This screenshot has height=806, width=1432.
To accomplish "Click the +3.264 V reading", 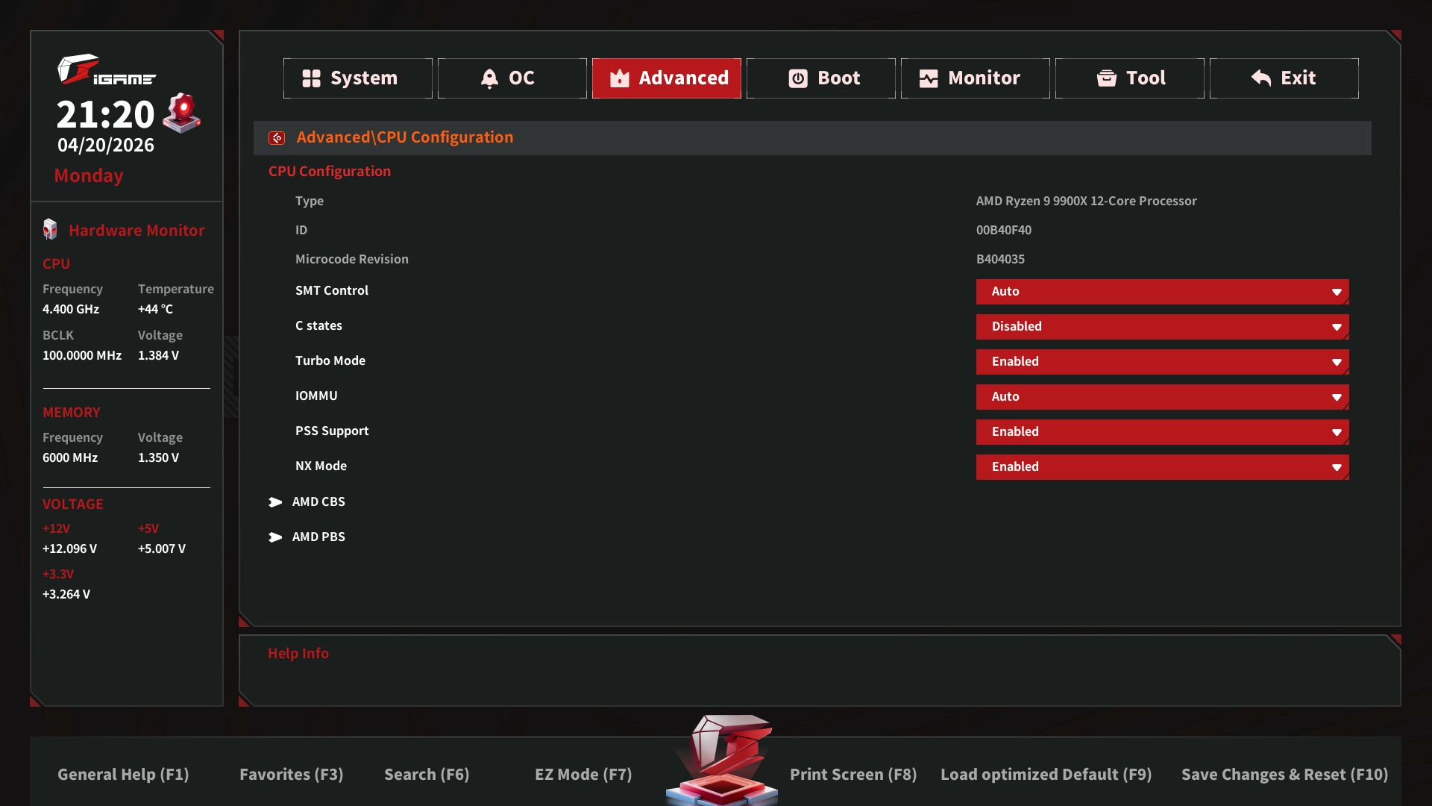I will (66, 595).
